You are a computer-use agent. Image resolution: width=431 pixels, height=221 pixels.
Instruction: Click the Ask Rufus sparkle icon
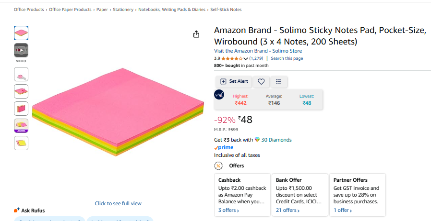[x=17, y=210]
